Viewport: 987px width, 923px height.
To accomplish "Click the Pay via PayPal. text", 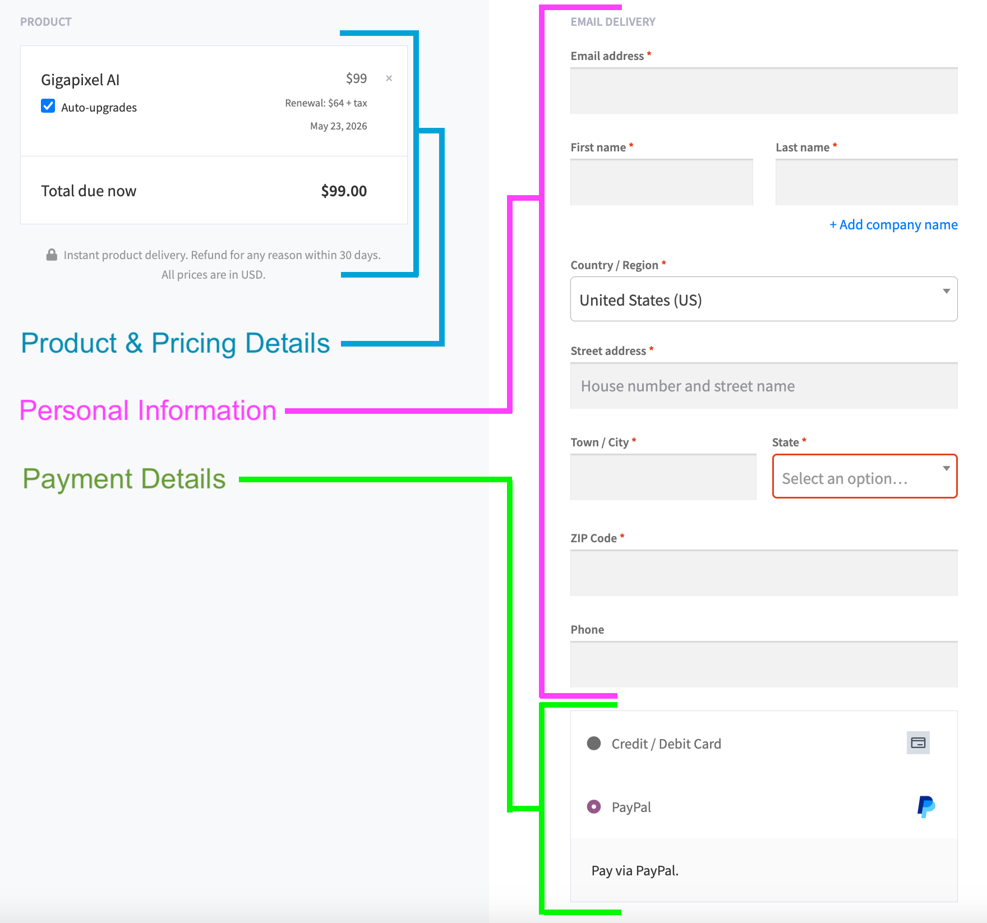I will [635, 871].
